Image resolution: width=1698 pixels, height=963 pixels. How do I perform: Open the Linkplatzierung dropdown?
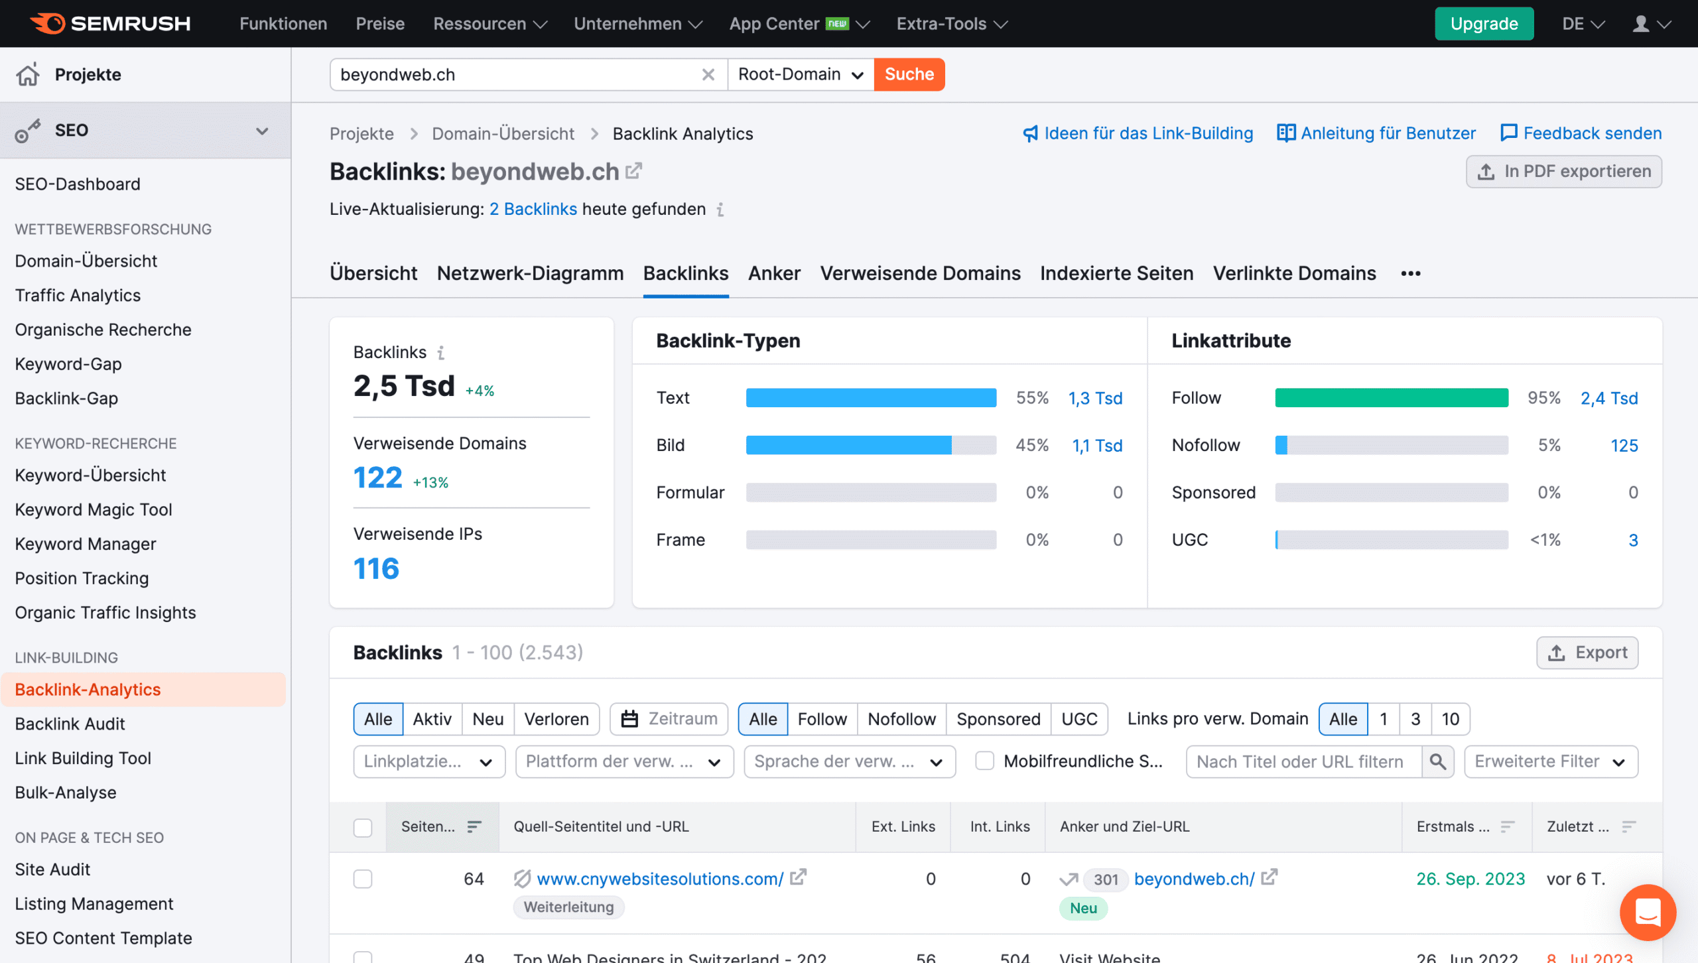click(x=429, y=761)
